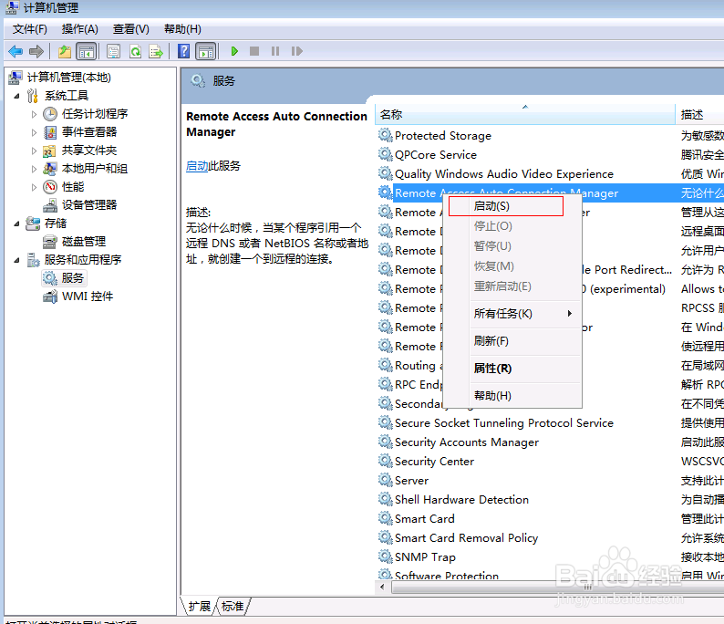Collapse the 服务和应用程序 tree node
The height and width of the screenshot is (624, 724).
click(x=17, y=260)
